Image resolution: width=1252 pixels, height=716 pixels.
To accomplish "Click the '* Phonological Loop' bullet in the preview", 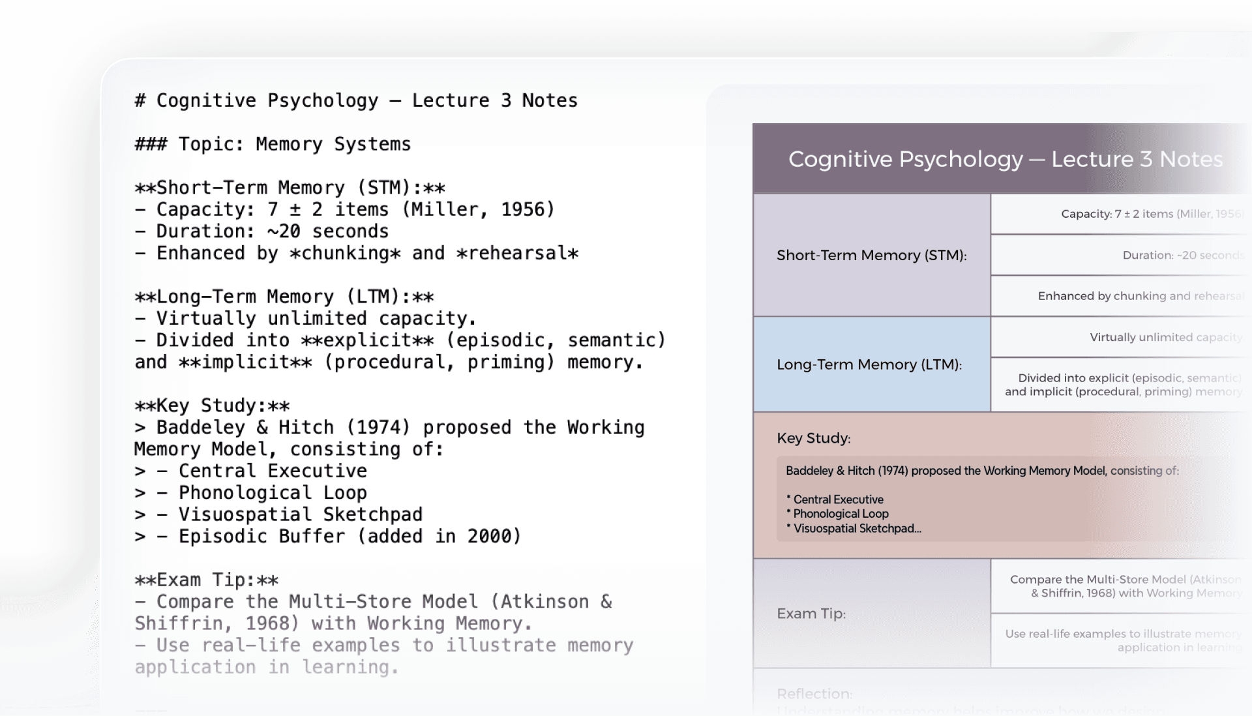I will [838, 514].
